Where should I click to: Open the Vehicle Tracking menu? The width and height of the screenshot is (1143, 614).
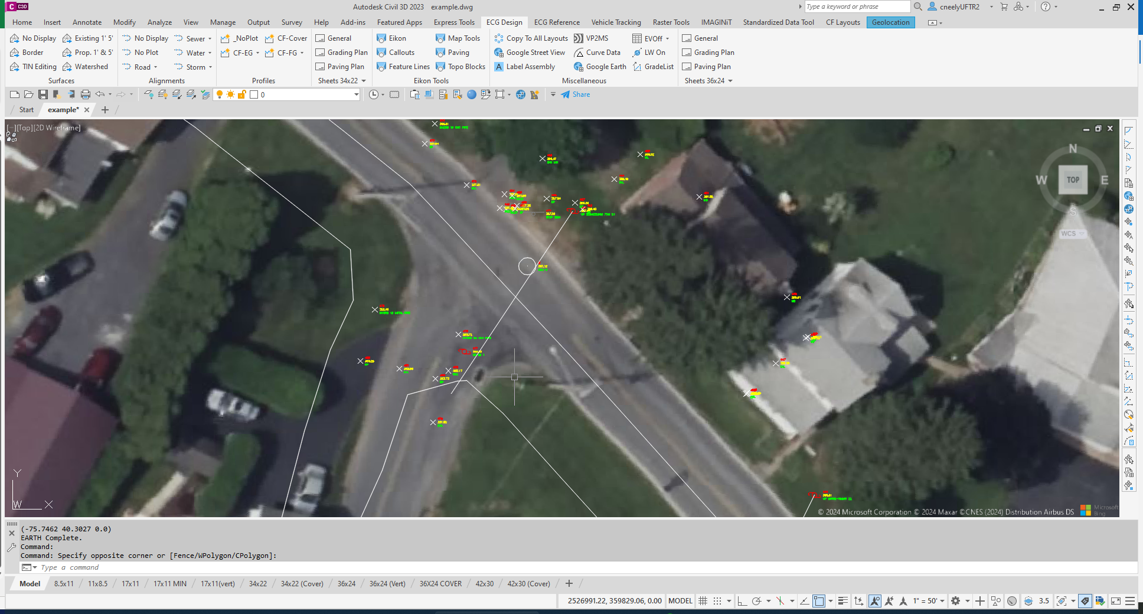point(616,22)
